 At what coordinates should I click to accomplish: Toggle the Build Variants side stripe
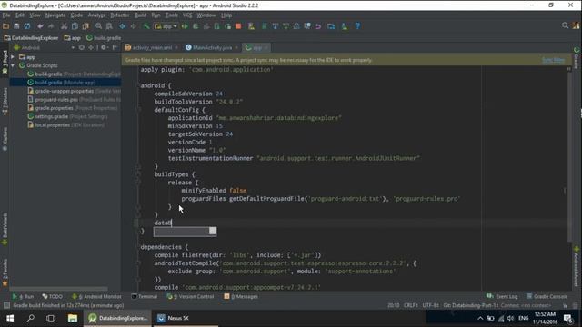click(x=5, y=228)
